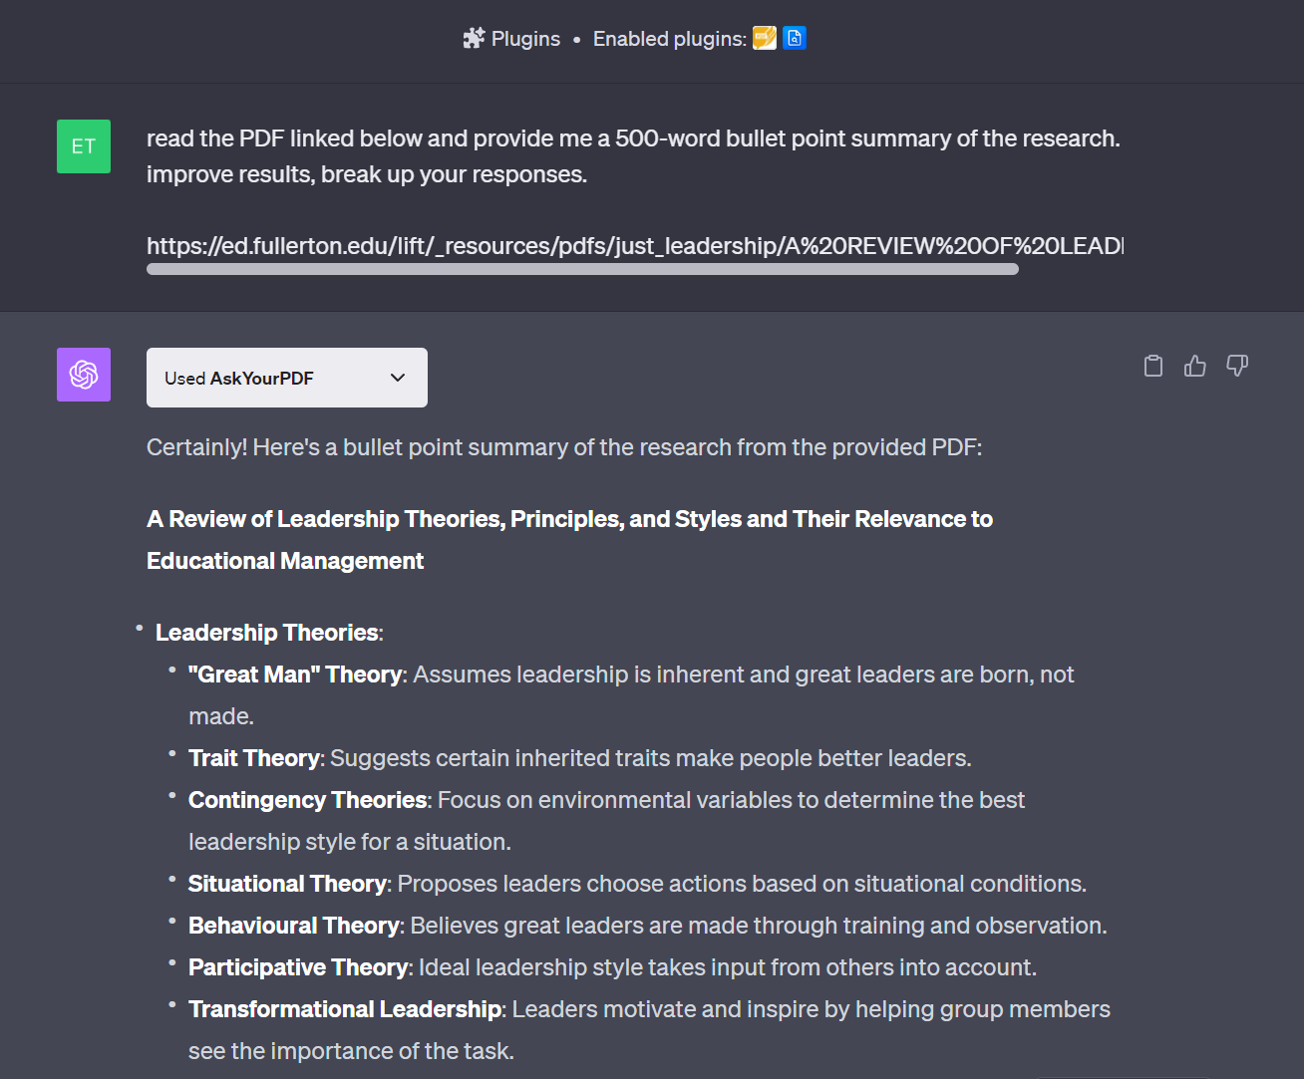The height and width of the screenshot is (1079, 1304).
Task: Click the green ET user avatar
Action: tap(84, 146)
